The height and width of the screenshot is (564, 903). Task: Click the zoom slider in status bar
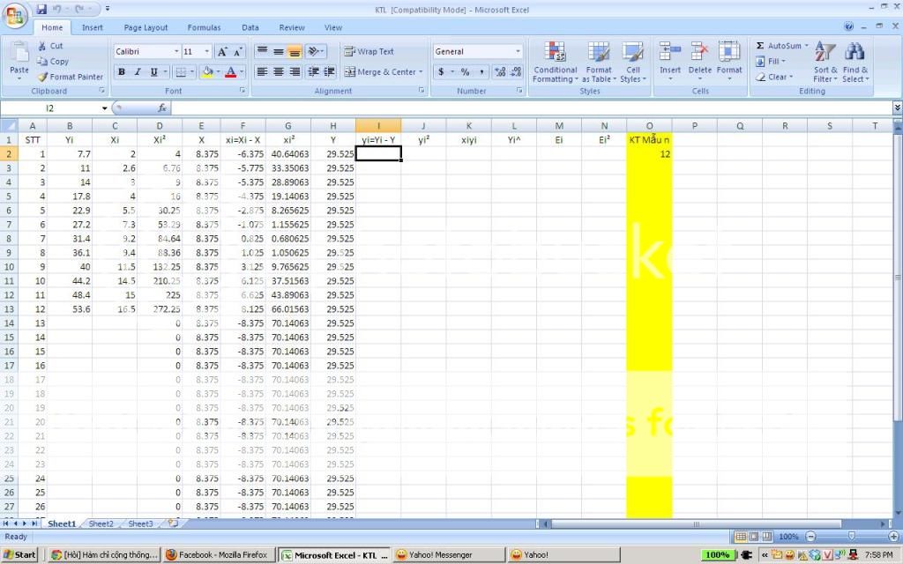click(851, 537)
